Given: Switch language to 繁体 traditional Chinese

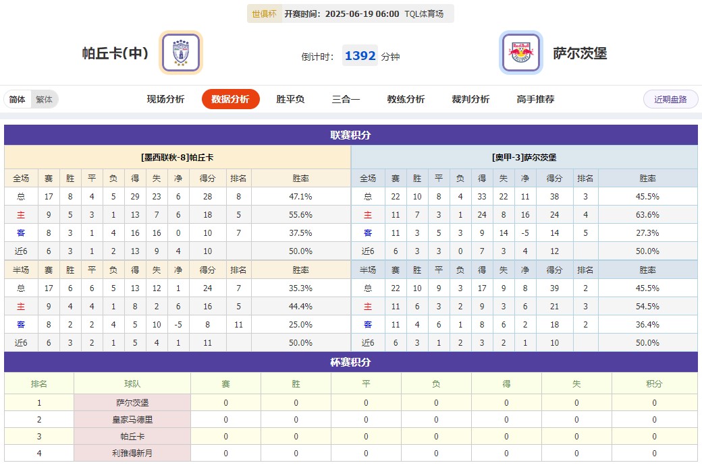Looking at the screenshot, I should point(45,98).
